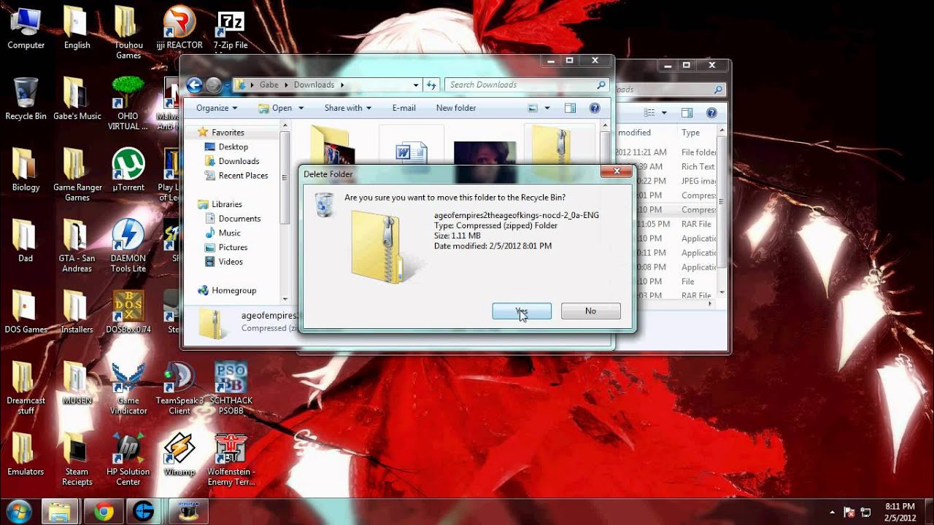Screen dimensions: 934x525
Task: Launch HP Solution Center shortcut
Action: pyautogui.click(x=128, y=459)
